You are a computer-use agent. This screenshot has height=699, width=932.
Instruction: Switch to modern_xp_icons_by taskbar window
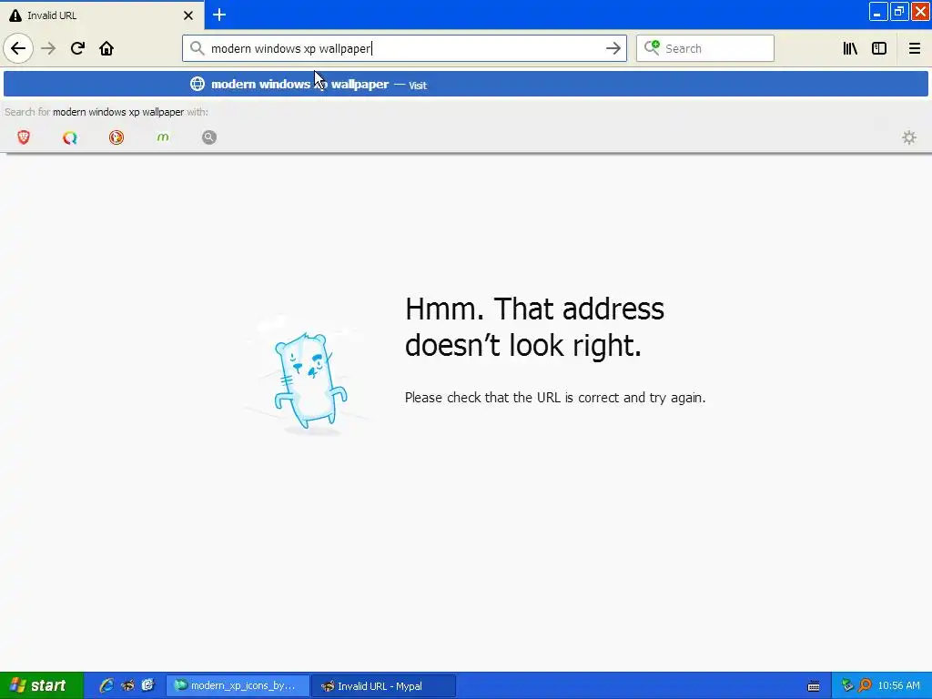pos(238,685)
